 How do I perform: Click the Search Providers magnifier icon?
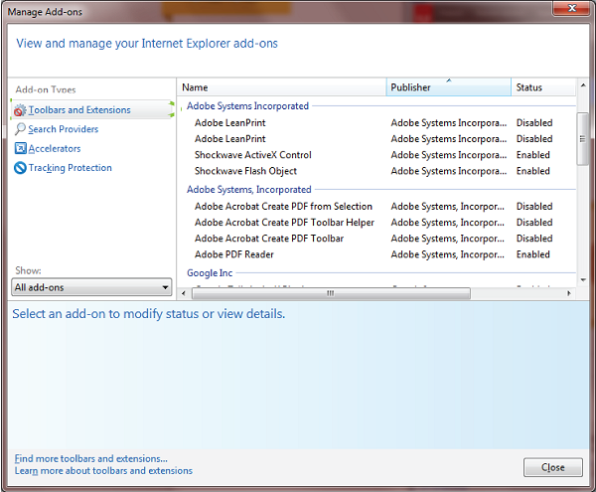20,129
